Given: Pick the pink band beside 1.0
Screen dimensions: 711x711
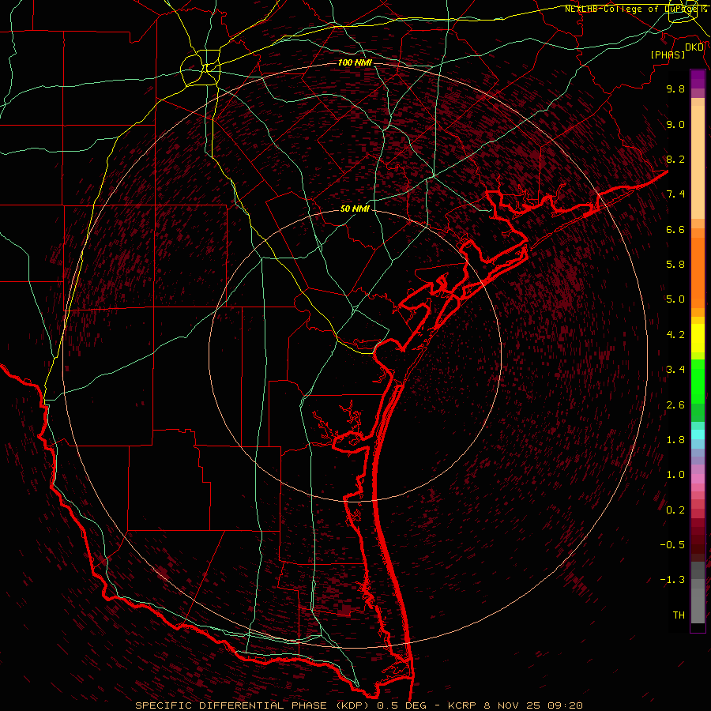Looking at the screenshot, I should (x=698, y=479).
